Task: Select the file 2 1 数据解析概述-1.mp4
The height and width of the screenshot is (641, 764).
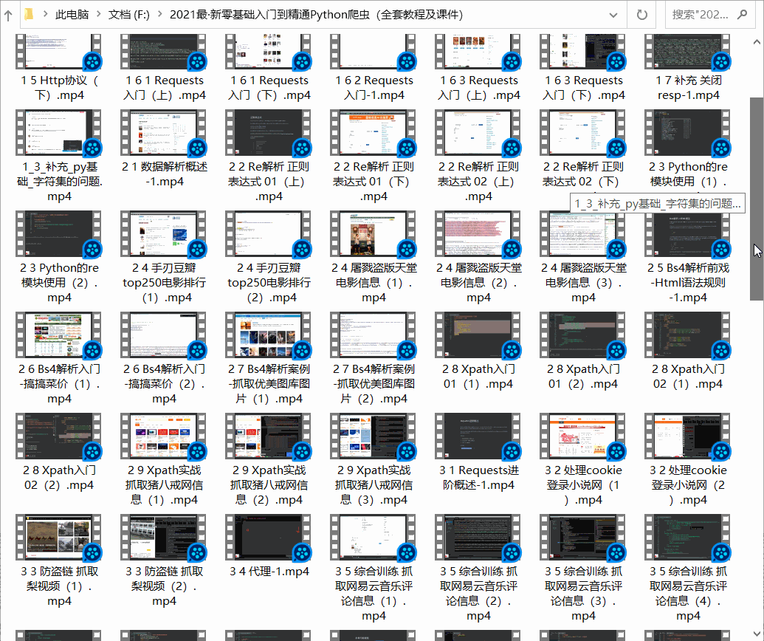Action: pyautogui.click(x=163, y=134)
